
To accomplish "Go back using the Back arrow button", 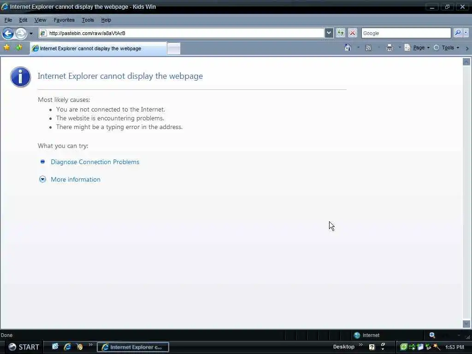I will pos(8,33).
